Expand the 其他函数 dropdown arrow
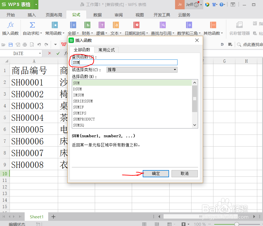263x226 pixels. (x=222, y=33)
